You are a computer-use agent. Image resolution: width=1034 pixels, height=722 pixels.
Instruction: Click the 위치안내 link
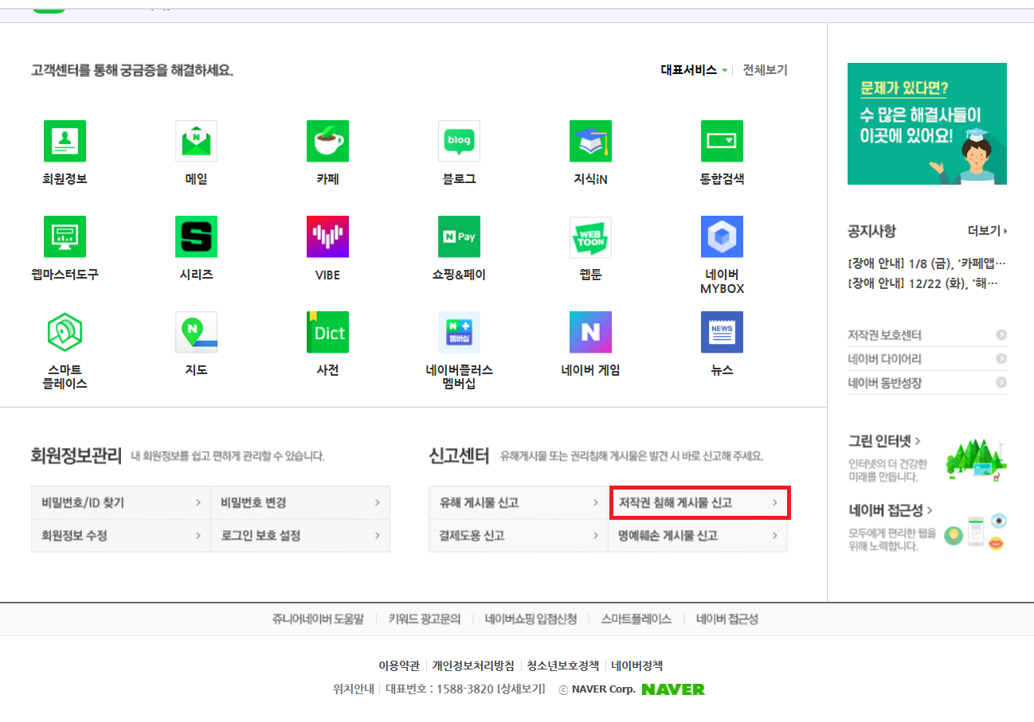point(353,689)
